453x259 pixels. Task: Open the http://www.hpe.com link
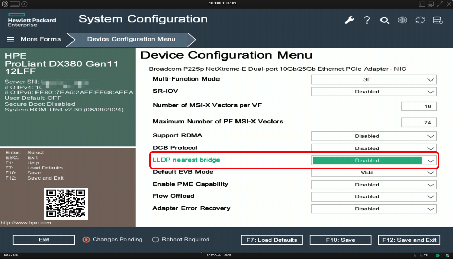tap(26, 223)
